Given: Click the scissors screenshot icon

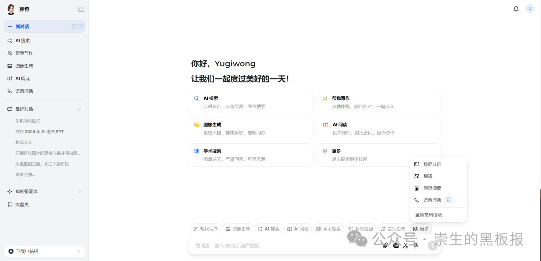Looking at the screenshot, I should pos(406,246).
